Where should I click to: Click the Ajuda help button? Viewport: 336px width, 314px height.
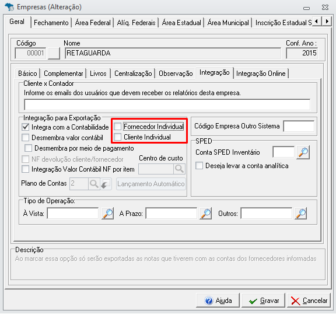218,301
